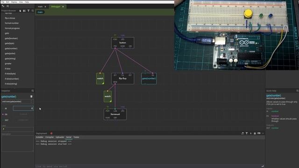Image resolution: width=299 pixels, height=168 pixels.
Task: Open the Help menu
Action: pos(27,2)
